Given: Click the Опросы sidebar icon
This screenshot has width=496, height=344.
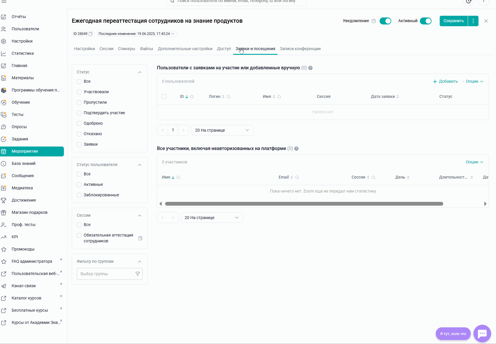Looking at the screenshot, I should pos(4,127).
